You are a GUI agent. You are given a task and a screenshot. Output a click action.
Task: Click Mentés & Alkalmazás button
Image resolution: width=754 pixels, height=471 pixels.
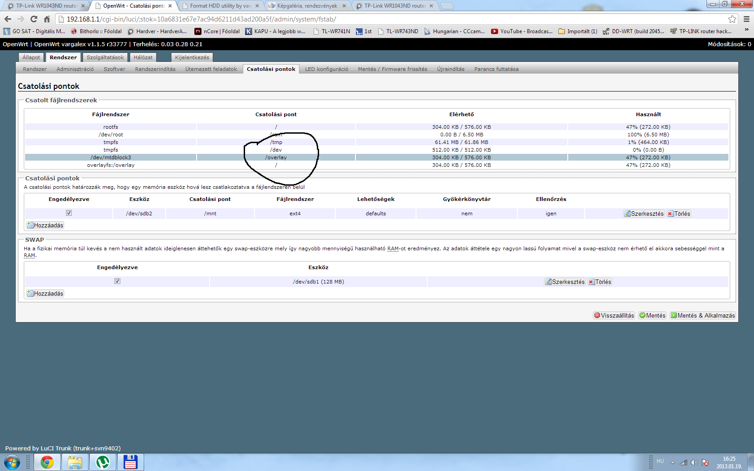[x=703, y=315]
